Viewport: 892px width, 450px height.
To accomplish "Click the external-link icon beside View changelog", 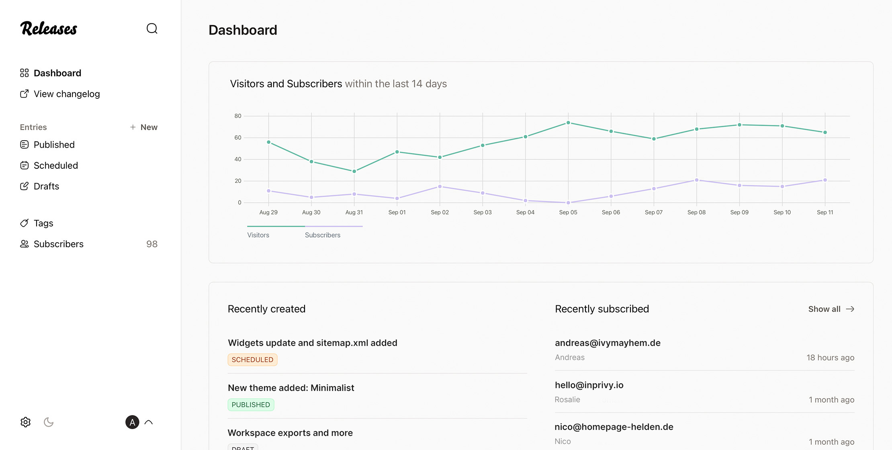I will click(x=24, y=94).
